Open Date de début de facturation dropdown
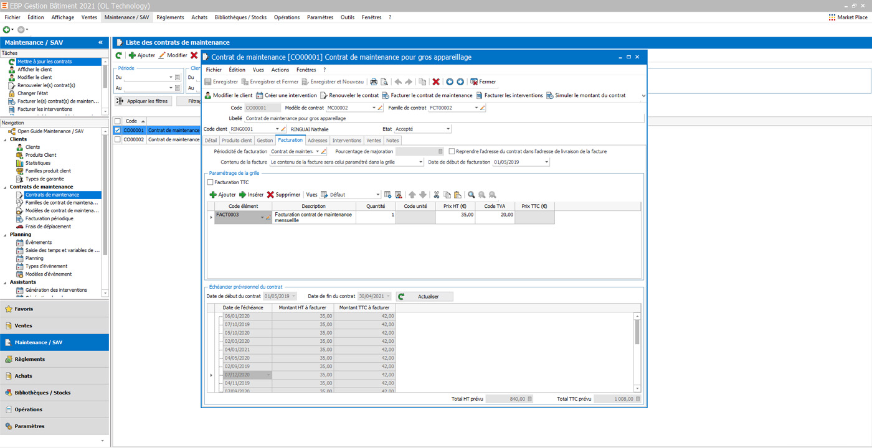The height and width of the screenshot is (448, 872). tap(547, 162)
